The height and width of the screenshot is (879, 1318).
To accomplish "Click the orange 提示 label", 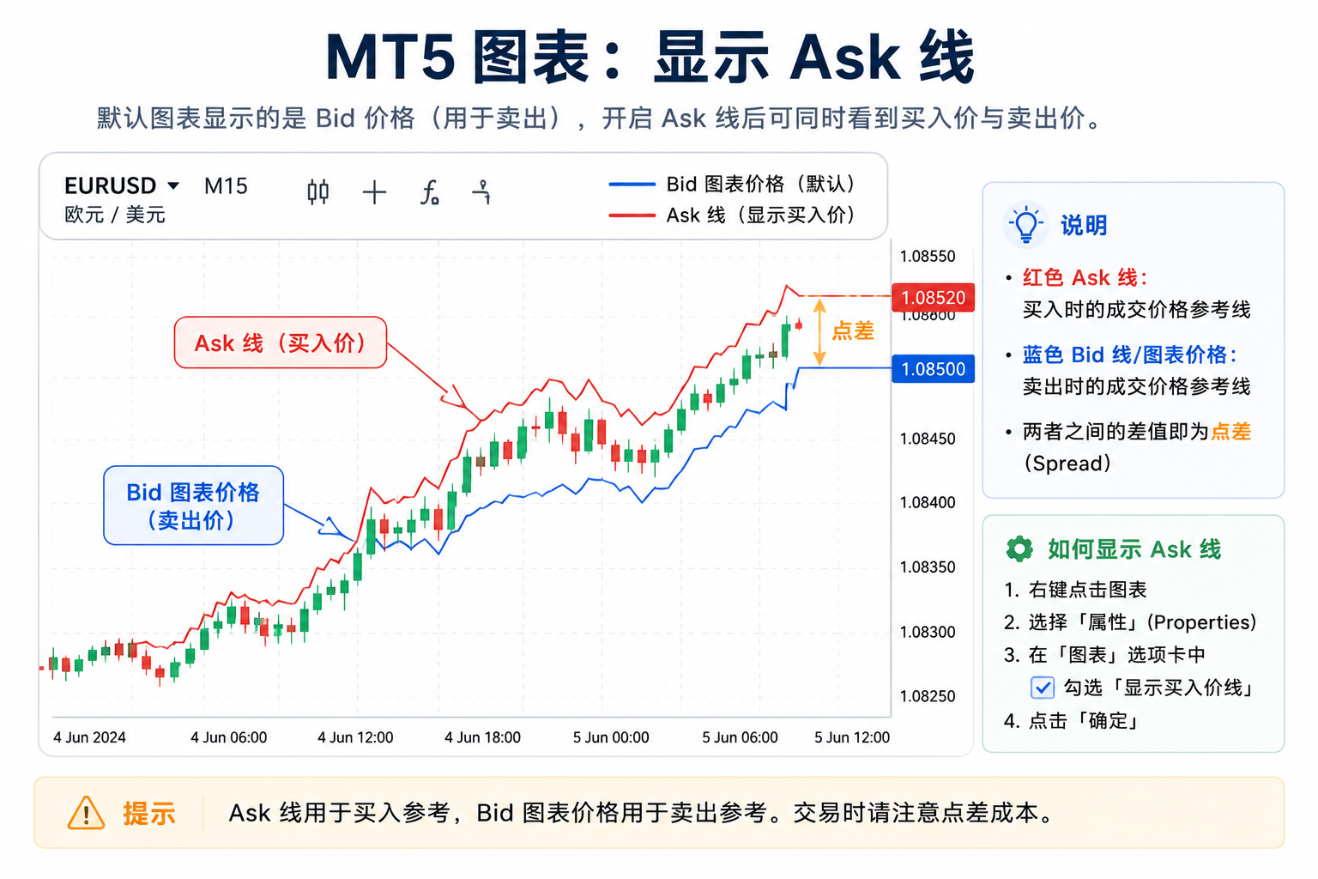I will pos(148,813).
